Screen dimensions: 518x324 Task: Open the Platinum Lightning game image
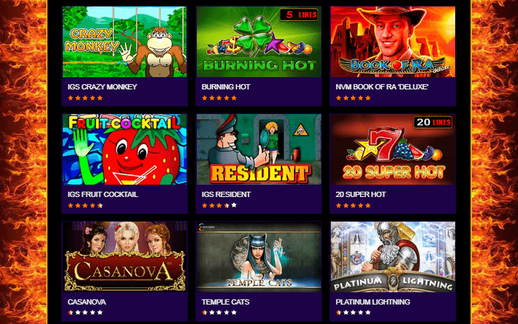tap(393, 257)
